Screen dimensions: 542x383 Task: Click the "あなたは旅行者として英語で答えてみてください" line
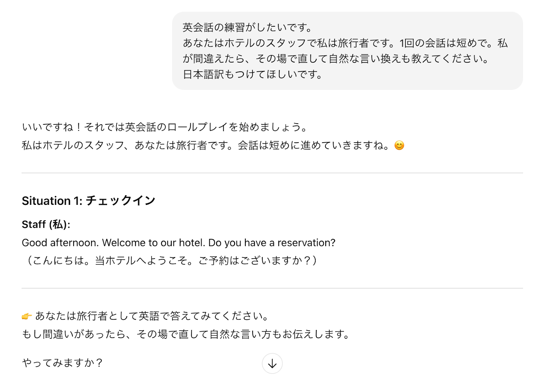152,316
